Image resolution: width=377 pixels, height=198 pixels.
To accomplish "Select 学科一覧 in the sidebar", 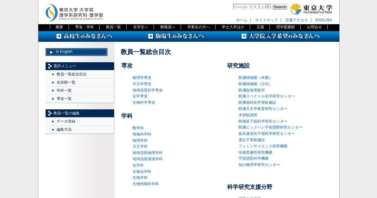I will (x=80, y=91).
